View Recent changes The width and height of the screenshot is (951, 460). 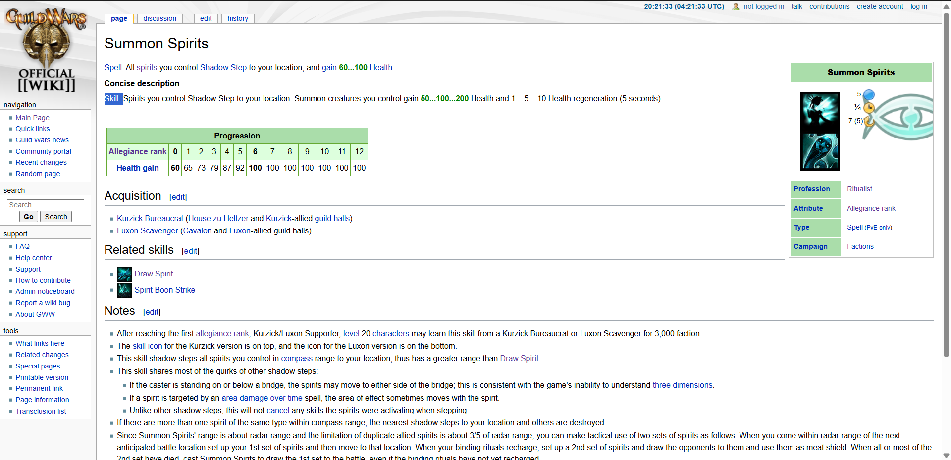pyautogui.click(x=41, y=162)
